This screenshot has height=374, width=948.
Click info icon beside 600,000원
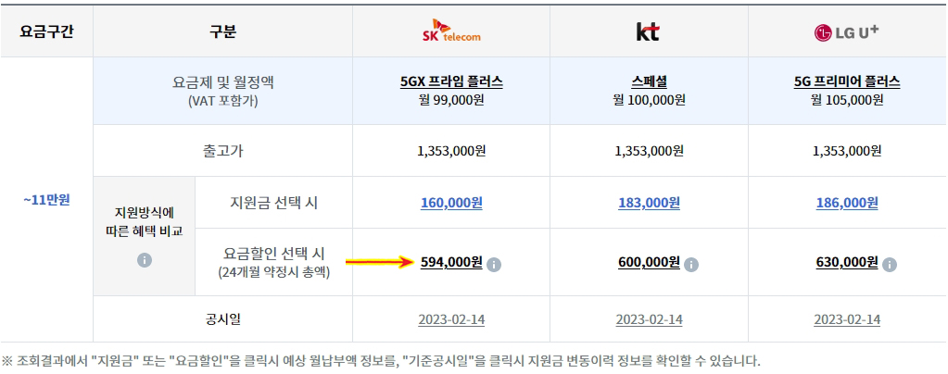[691, 265]
